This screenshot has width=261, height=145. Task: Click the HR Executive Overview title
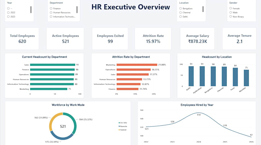(x=130, y=7)
